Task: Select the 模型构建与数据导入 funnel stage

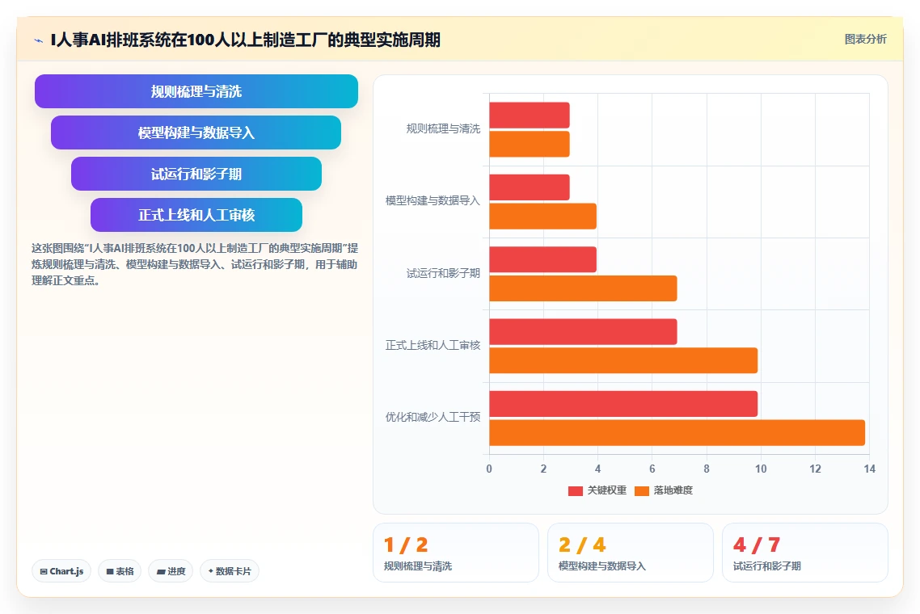Action: coord(196,132)
